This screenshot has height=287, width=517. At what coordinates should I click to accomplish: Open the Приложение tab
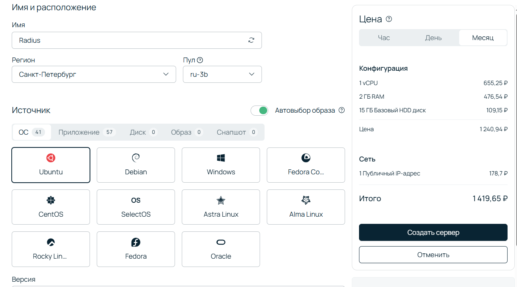click(x=87, y=132)
